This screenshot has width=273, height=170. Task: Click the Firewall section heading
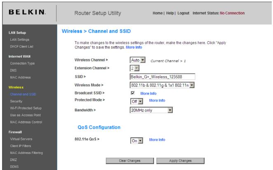click(15, 132)
